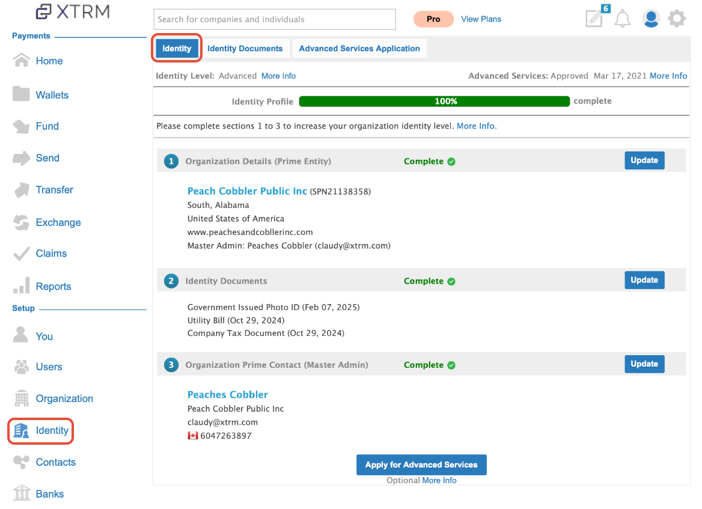Open the Peaches Cobbler contact link
The image size is (702, 509).
(227, 394)
